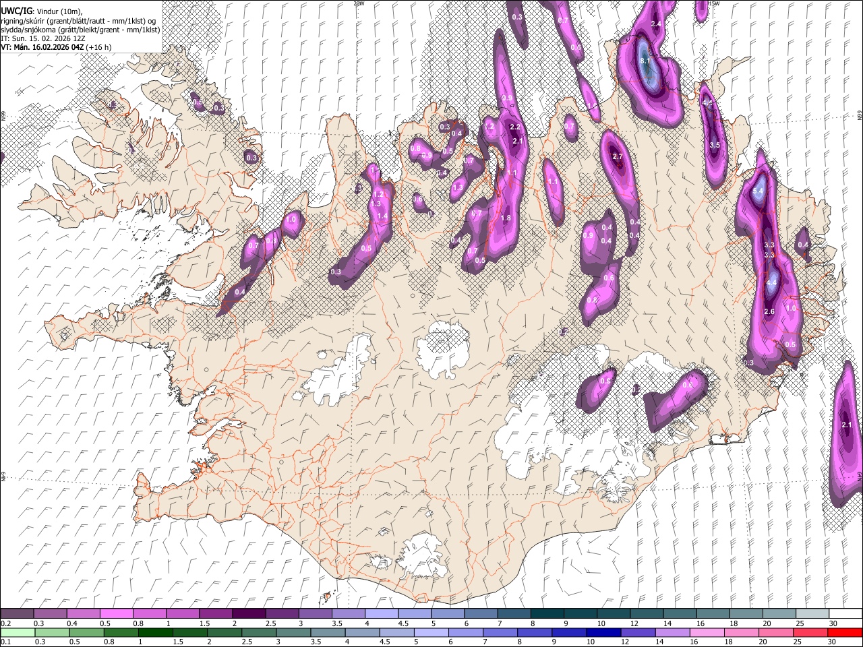Pick the blue swatch between 8 and 9, rain scale
863x647 pixels.
pos(534,633)
